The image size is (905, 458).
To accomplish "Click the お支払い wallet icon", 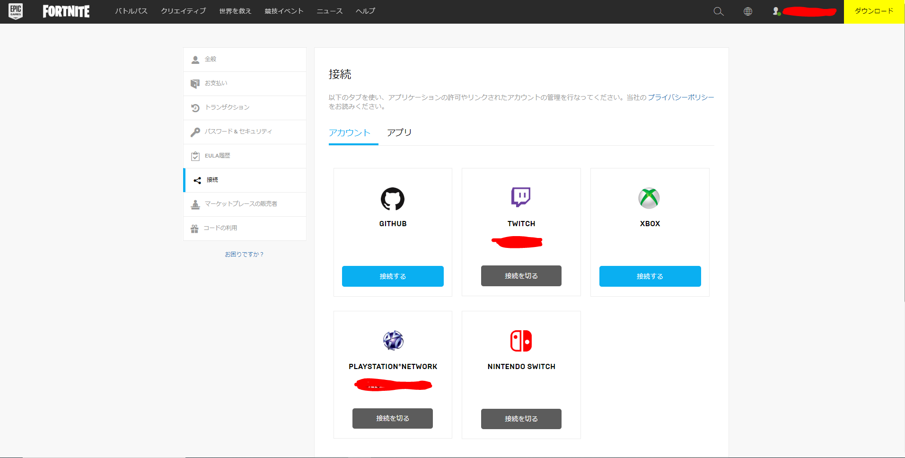I will (x=195, y=84).
